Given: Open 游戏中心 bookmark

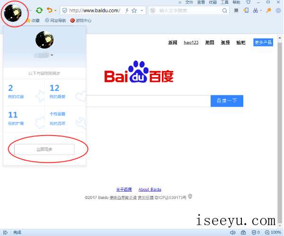Looking at the screenshot, I should pyautogui.click(x=81, y=20).
